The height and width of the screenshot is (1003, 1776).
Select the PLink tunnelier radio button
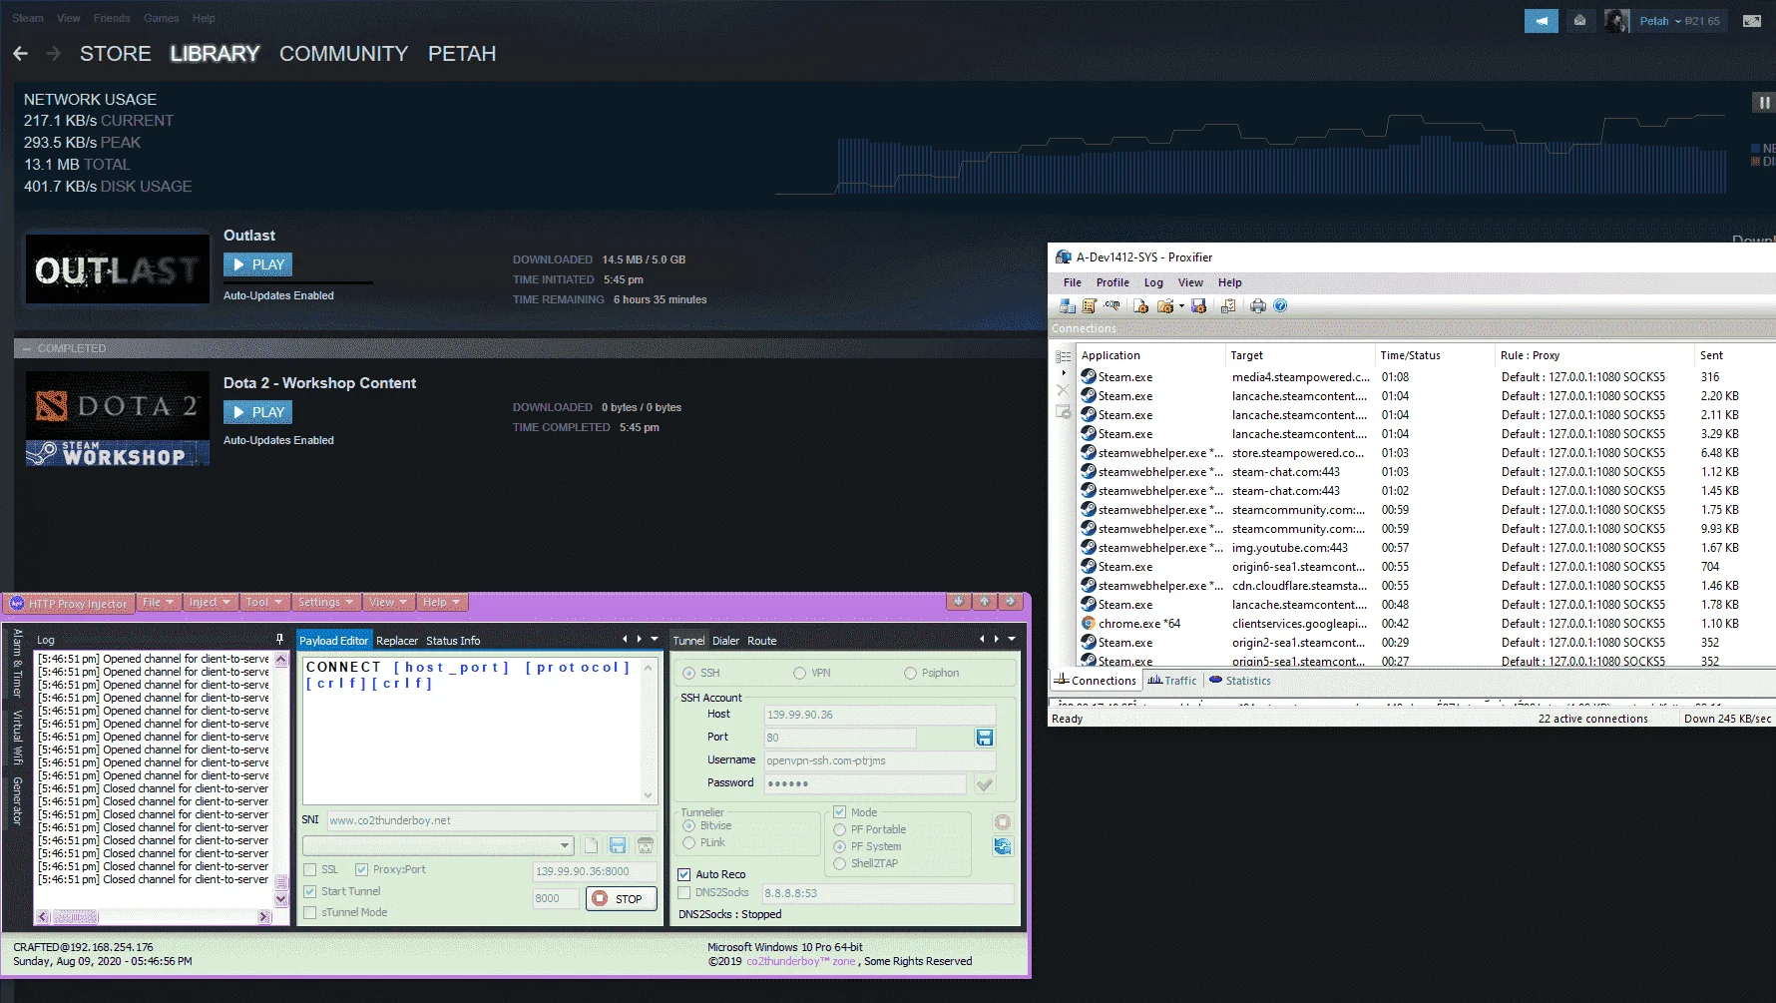pyautogui.click(x=688, y=843)
